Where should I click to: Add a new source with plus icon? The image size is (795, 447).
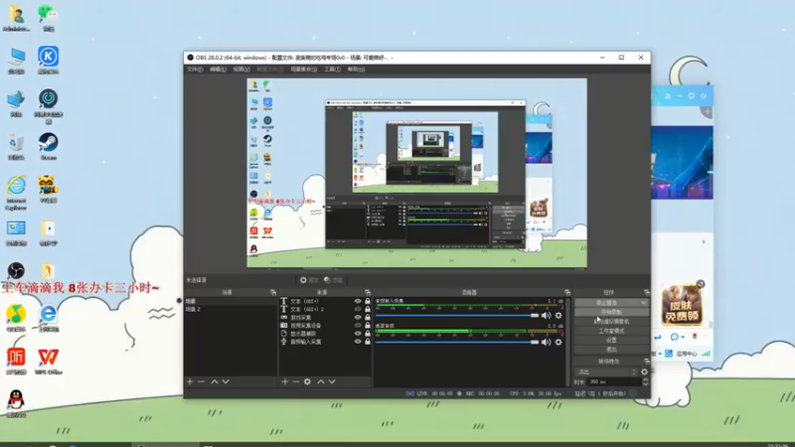point(285,381)
